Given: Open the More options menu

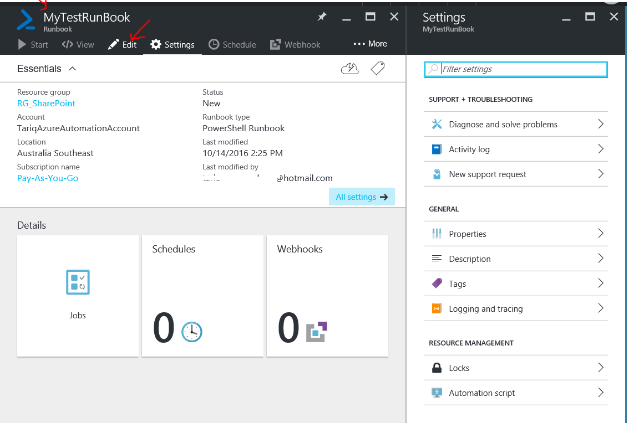Looking at the screenshot, I should [x=371, y=44].
